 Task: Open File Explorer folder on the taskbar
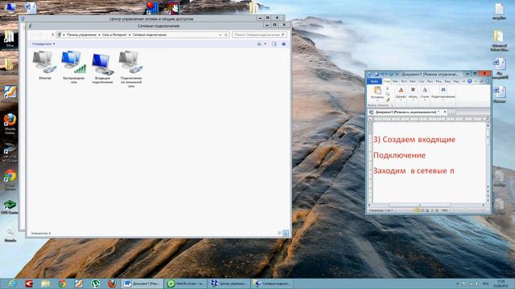(45, 283)
